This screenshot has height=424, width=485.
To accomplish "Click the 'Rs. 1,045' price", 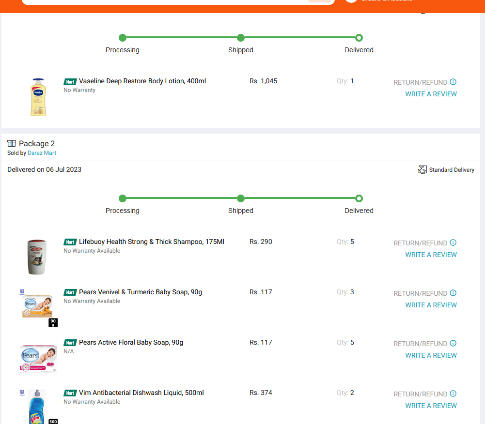I will coord(263,81).
